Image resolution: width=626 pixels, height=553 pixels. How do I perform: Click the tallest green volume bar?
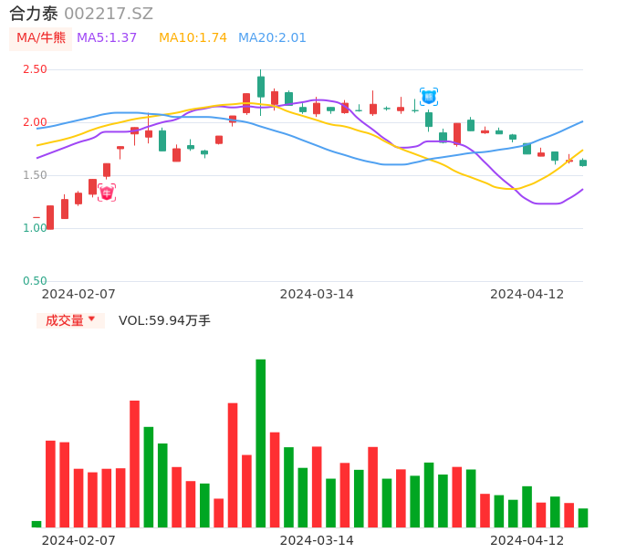point(261,443)
